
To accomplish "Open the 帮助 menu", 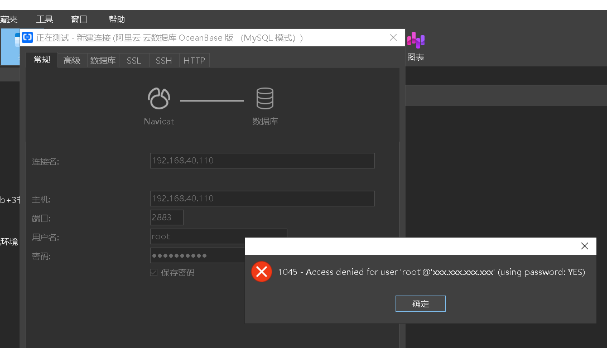I will (117, 20).
